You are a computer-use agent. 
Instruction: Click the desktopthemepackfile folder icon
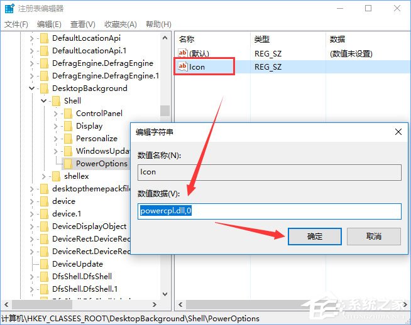tap(44, 189)
